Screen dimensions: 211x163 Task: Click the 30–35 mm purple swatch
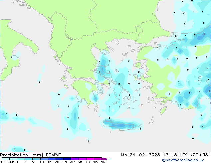point(75,159)
